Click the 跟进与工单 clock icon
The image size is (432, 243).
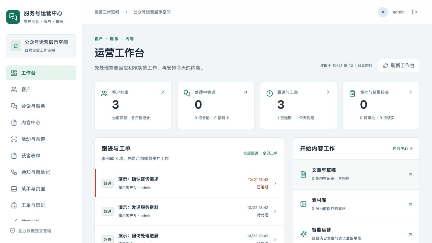(270, 93)
